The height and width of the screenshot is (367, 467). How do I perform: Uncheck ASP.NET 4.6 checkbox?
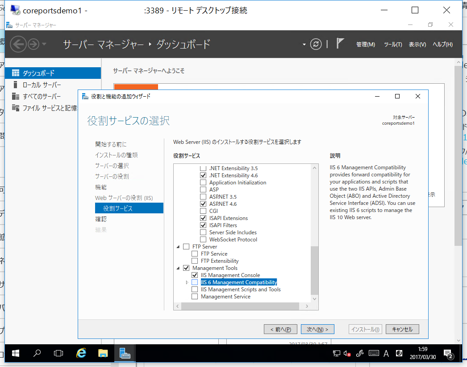coord(203,204)
